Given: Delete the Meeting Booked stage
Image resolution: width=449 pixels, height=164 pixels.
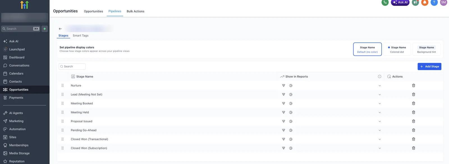Looking at the screenshot, I should [x=413, y=103].
